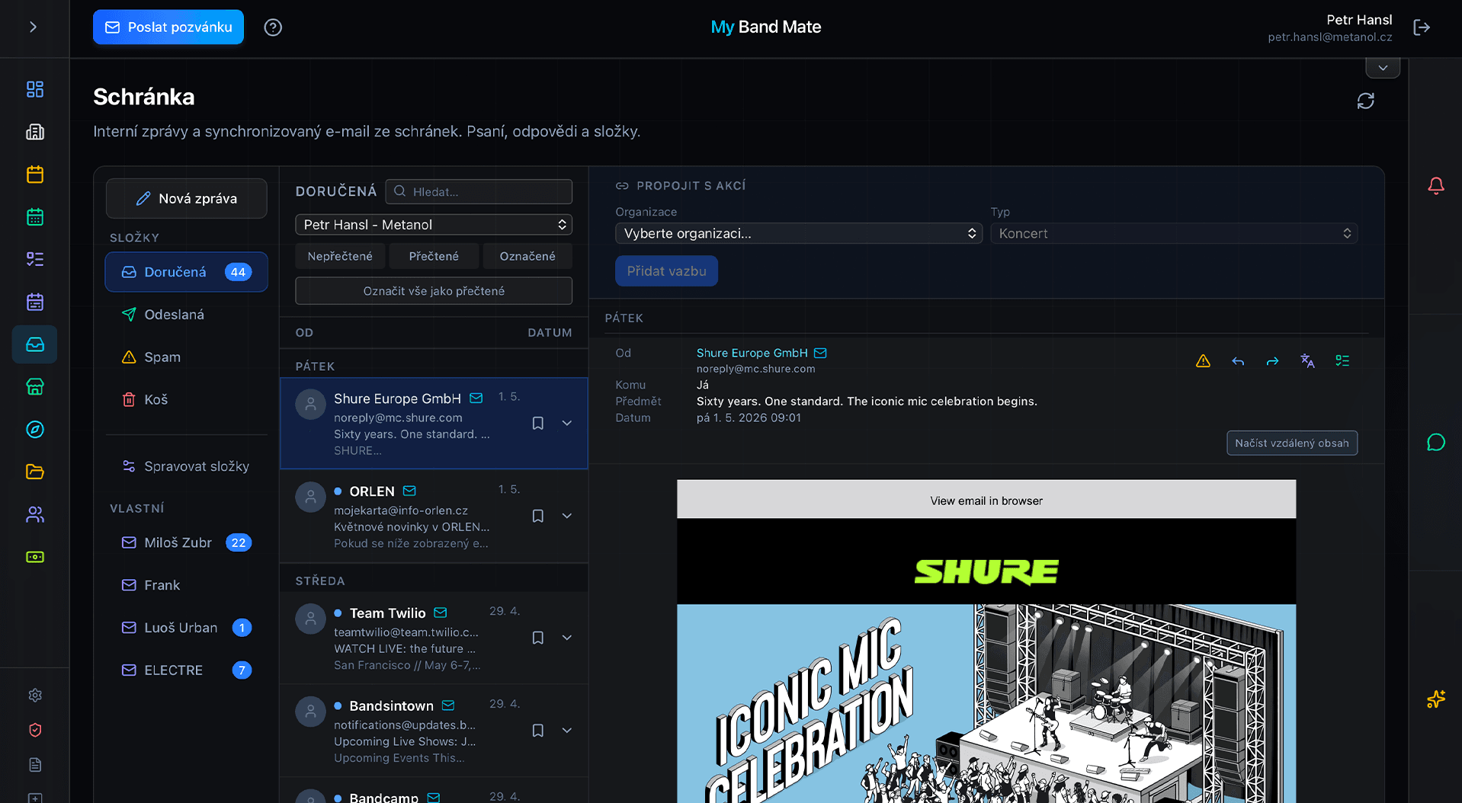1462x803 pixels.
Task: Open the checklist tasks icon in left sidebar
Action: pos(35,259)
